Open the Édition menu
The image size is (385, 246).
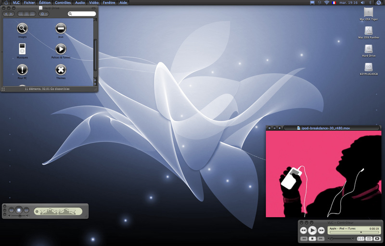45,2
